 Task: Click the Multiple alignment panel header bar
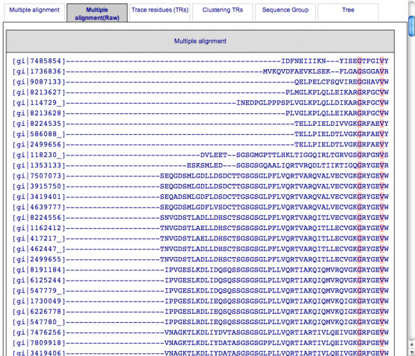click(x=200, y=41)
